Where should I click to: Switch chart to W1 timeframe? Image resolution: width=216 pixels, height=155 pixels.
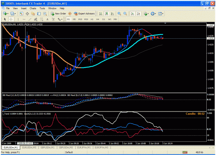[x=110, y=19]
